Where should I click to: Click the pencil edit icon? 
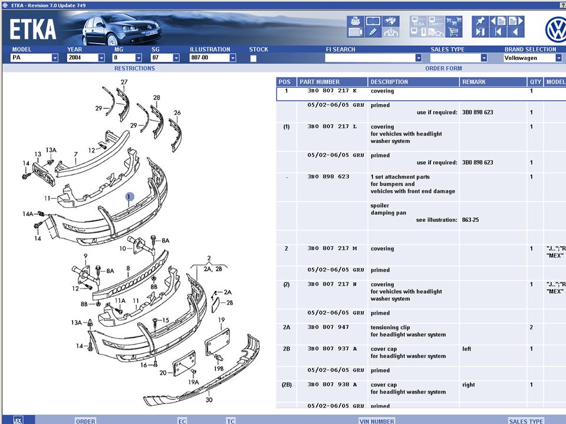(x=373, y=32)
